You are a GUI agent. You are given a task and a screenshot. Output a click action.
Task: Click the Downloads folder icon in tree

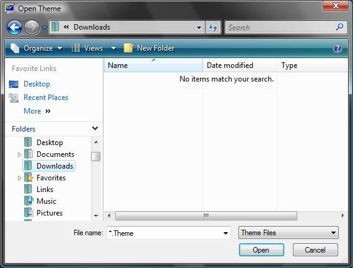(x=28, y=165)
